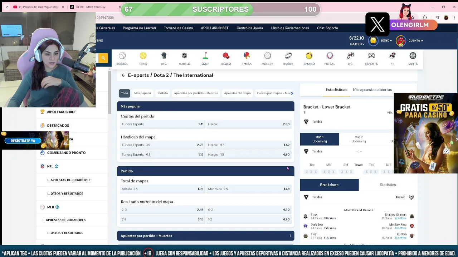
Task: Click the Cuenta avatar icon
Action: (x=401, y=41)
